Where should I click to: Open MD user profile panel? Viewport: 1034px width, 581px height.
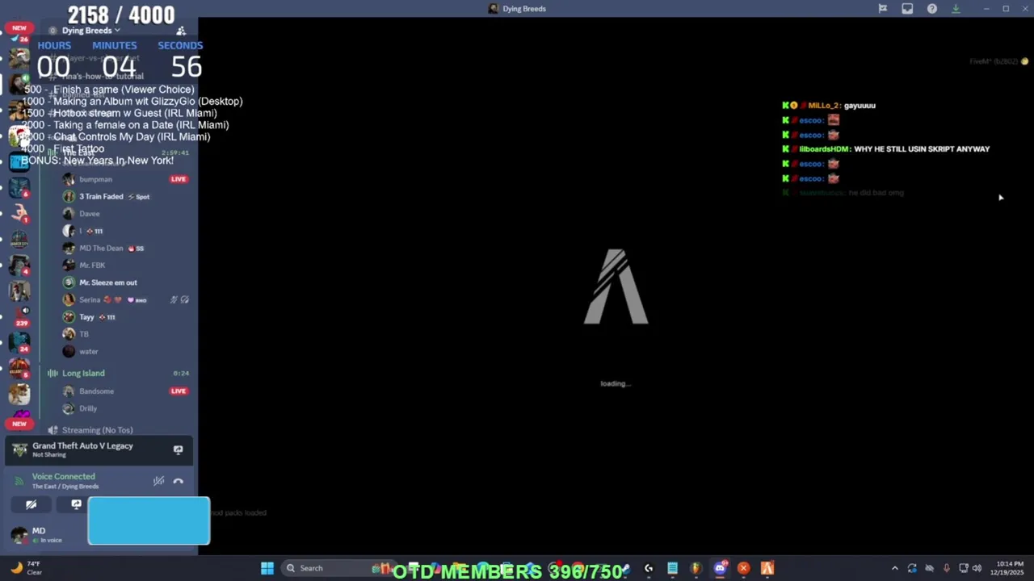pyautogui.click(x=39, y=534)
